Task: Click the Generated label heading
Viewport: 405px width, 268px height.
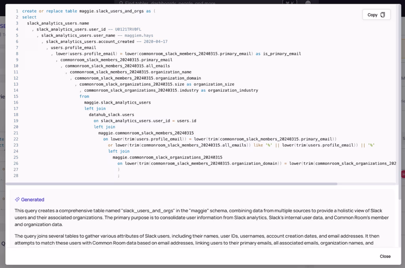Action: (x=32, y=200)
